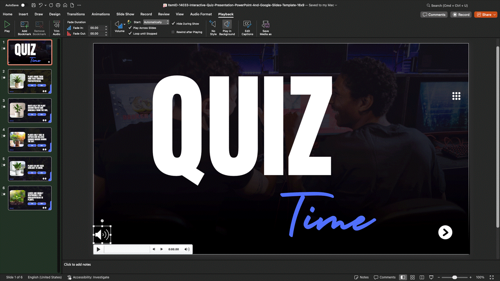Increase Fade In duration with stepper
Screen dimensions: 500x281
point(106,27)
